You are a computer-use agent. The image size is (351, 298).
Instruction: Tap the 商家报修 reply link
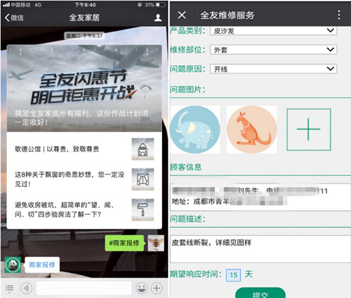(42, 265)
